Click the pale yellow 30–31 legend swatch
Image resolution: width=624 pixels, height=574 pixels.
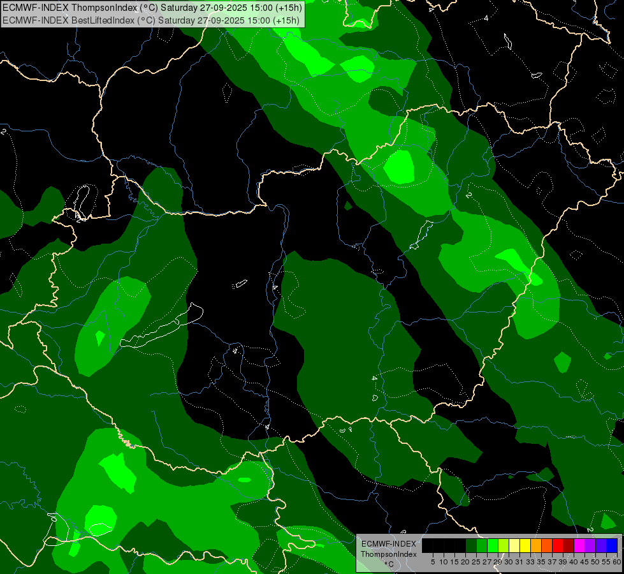point(514,545)
